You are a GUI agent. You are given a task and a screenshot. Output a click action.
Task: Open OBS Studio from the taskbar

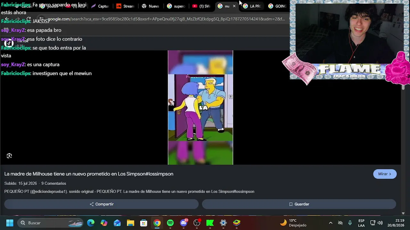pos(197,223)
